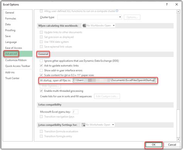Click the help question mark icon

167,5
